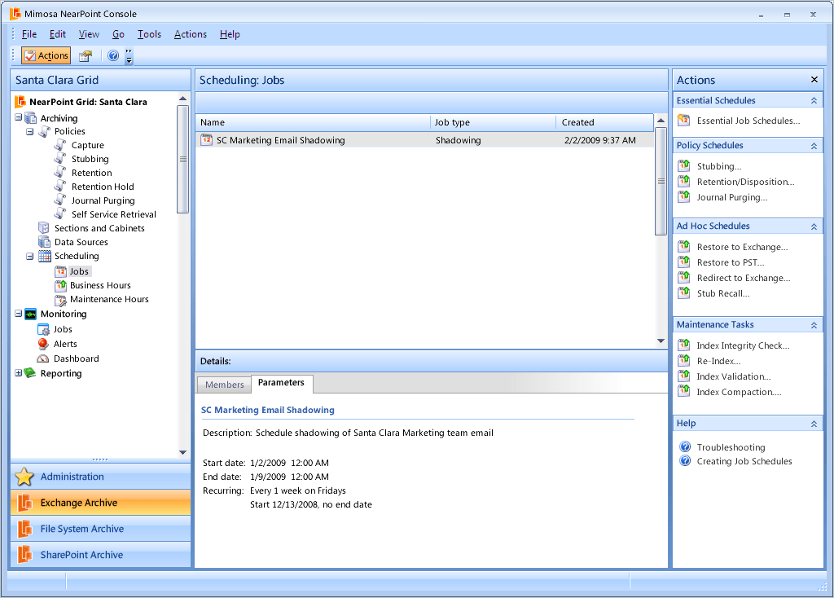Screen dimensions: 834x598
Task: Click the Scheduling calendar icon
Action: (45, 256)
